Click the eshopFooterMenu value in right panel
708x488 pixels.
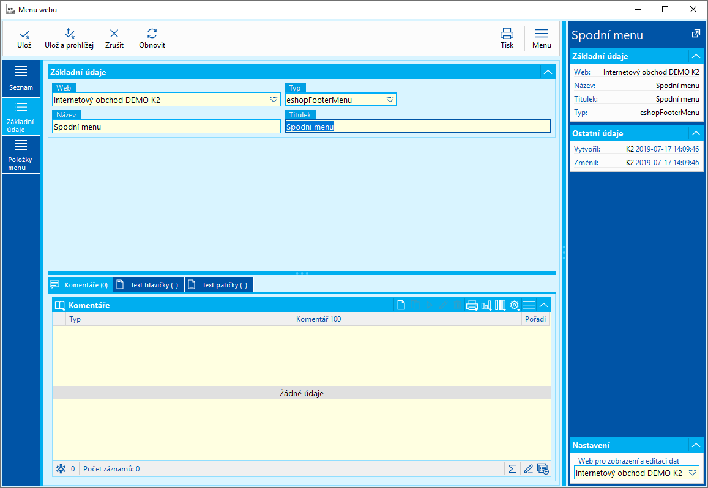pos(669,113)
